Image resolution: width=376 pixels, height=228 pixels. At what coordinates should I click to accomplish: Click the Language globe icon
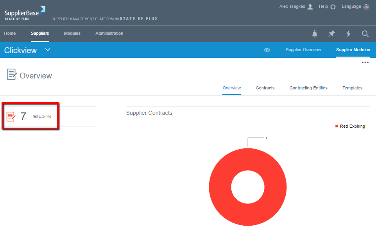[366, 7]
